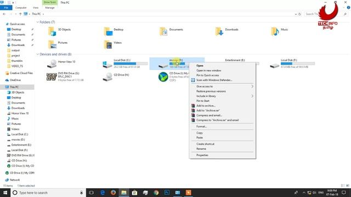
Task: Open the Downloads folder icon
Action: pyautogui.click(x=219, y=32)
